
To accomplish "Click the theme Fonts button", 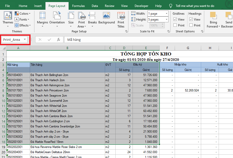I will pyautogui.click(x=23, y=19).
